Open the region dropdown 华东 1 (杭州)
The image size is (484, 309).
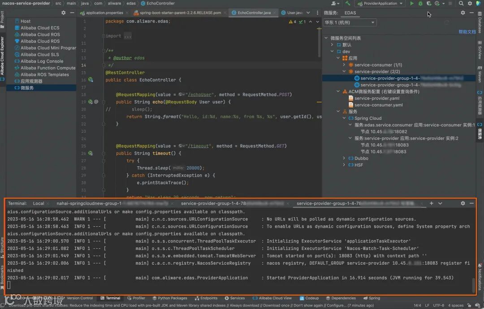[x=350, y=22]
